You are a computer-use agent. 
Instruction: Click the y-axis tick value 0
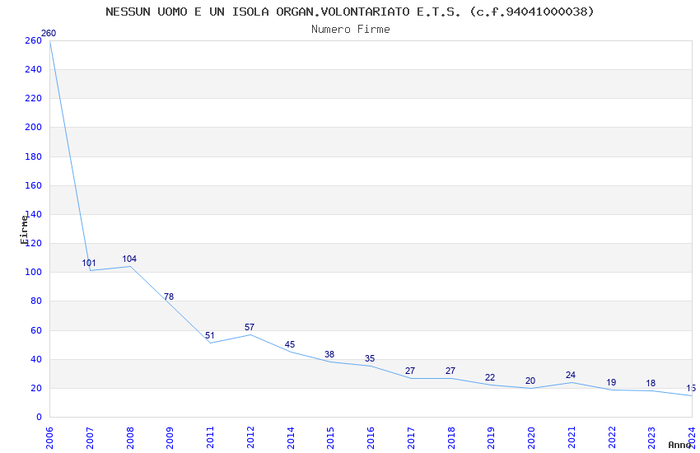[39, 417]
